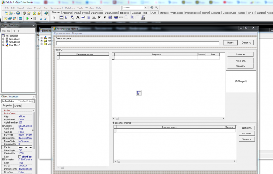Select the CheckBox component in palette
Screen dimensions: 273x174
point(99,17)
